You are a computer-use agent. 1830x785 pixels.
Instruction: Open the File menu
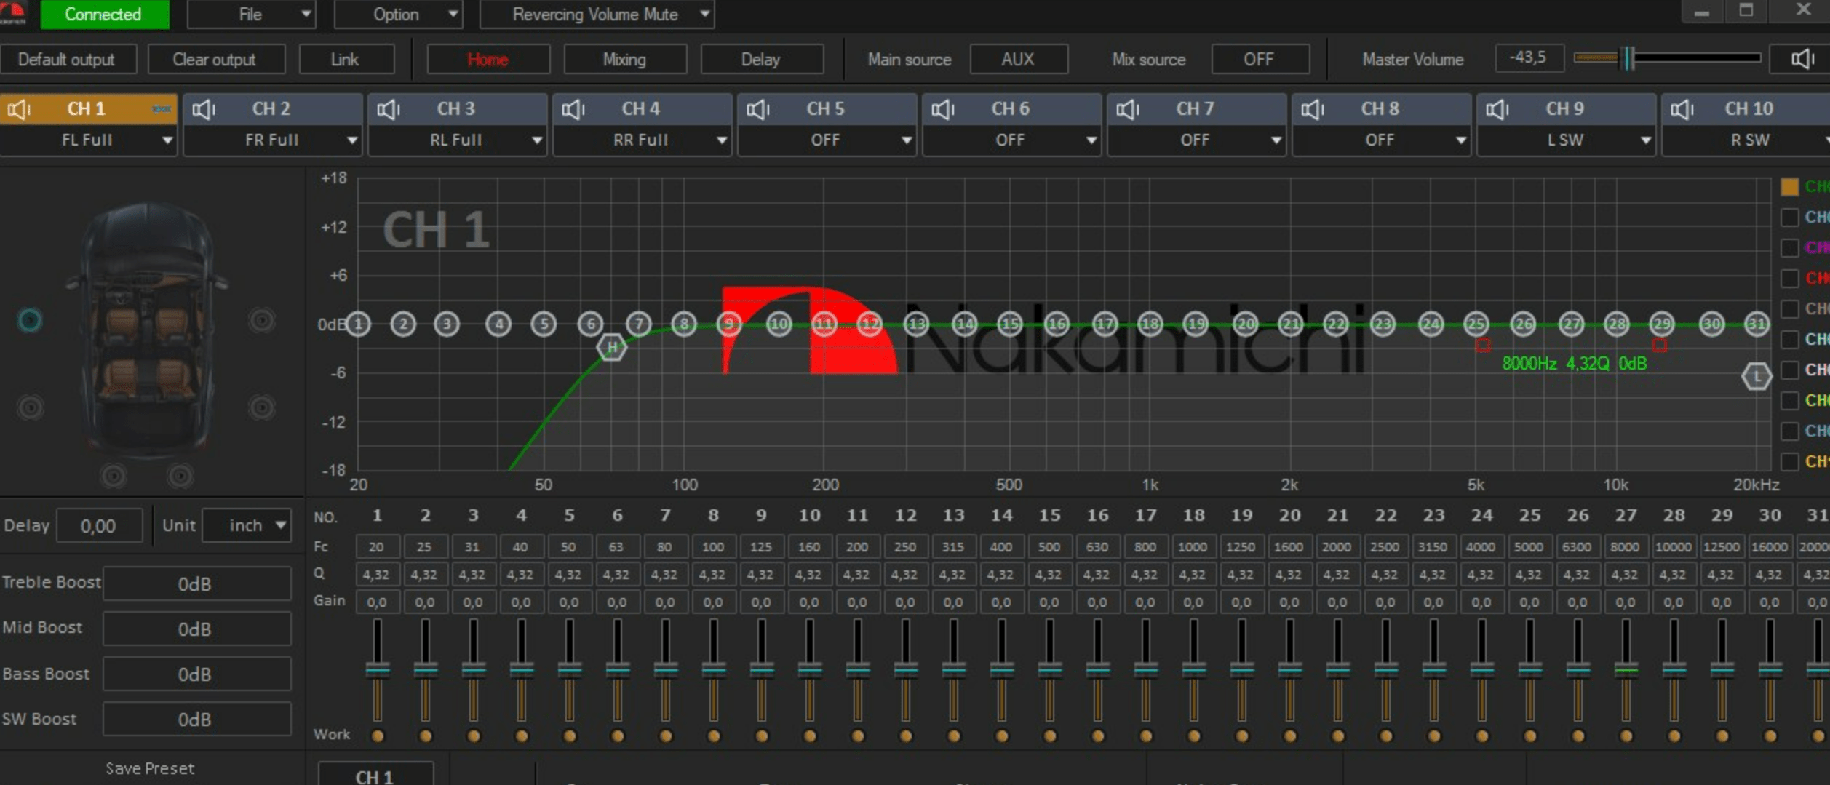pyautogui.click(x=251, y=15)
